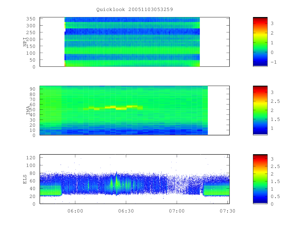The height and width of the screenshot is (229, 306).
Task: Click the 1 label on IMA colorbar
Action: point(272,128)
